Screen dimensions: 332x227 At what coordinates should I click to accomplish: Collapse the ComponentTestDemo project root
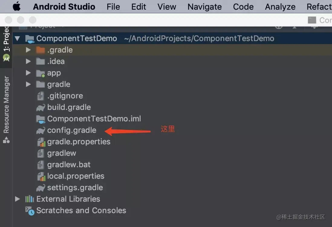click(17, 38)
